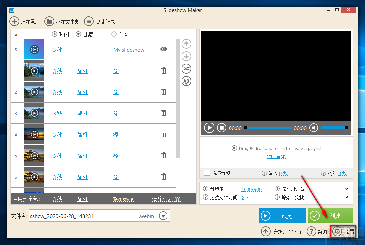Click the file name input field

click(x=84, y=216)
